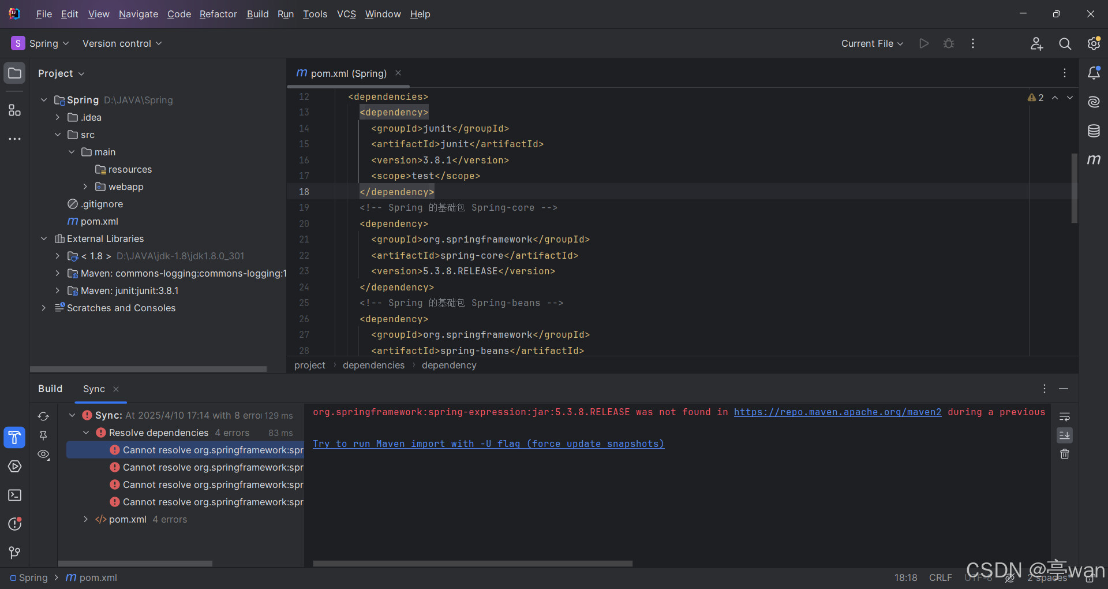Click the 18:18 cursor position in status bar

(905, 577)
